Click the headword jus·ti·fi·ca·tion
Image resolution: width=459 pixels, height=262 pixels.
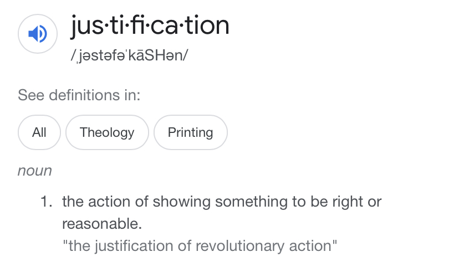click(150, 27)
